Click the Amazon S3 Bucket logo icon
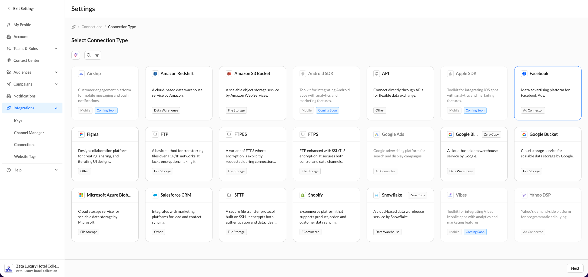Image resolution: width=588 pixels, height=277 pixels. point(229,73)
